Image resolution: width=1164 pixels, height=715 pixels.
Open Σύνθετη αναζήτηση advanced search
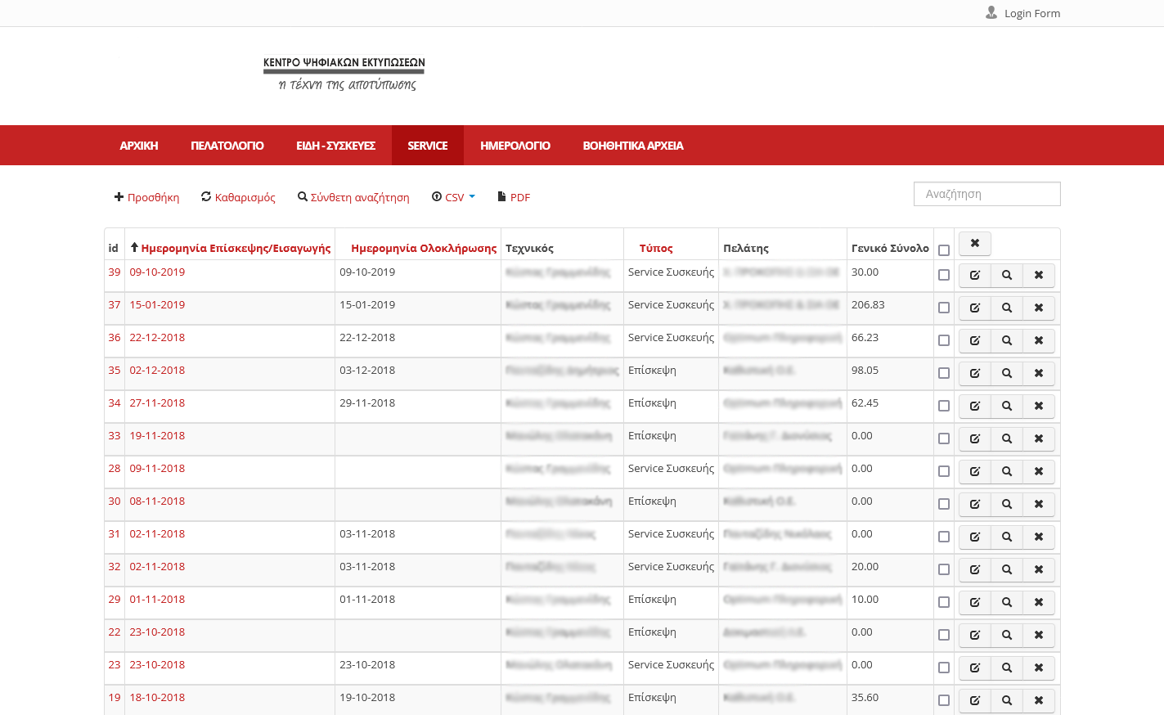click(353, 197)
